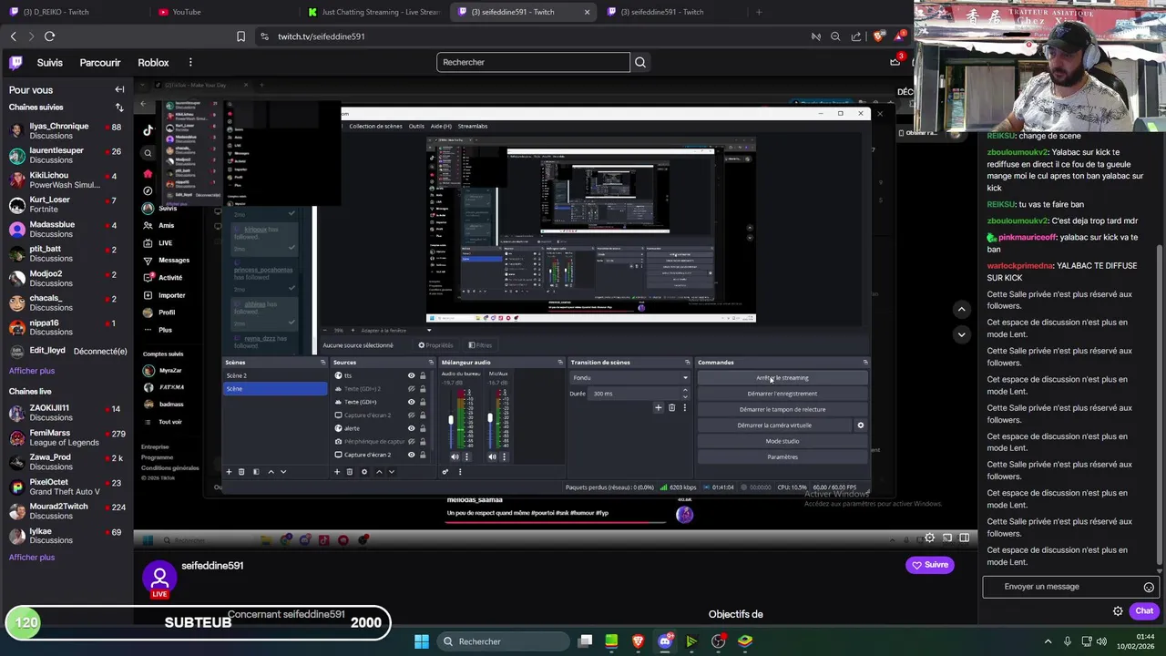Show hidden system tray icons chevron
The image size is (1166, 656).
click(x=1048, y=641)
